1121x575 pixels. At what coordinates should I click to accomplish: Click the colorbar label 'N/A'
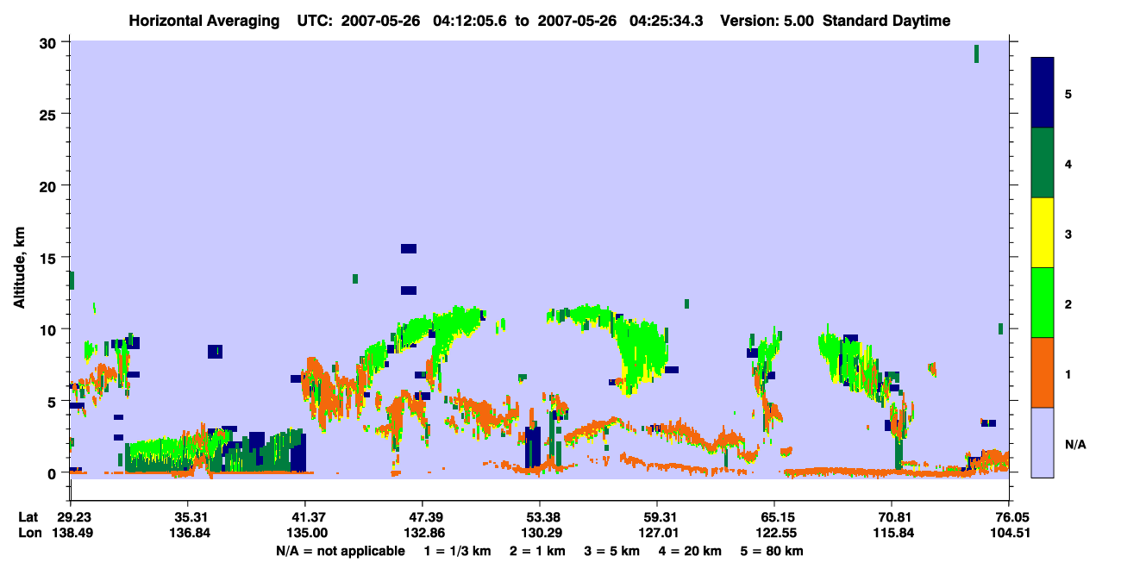tap(1074, 445)
